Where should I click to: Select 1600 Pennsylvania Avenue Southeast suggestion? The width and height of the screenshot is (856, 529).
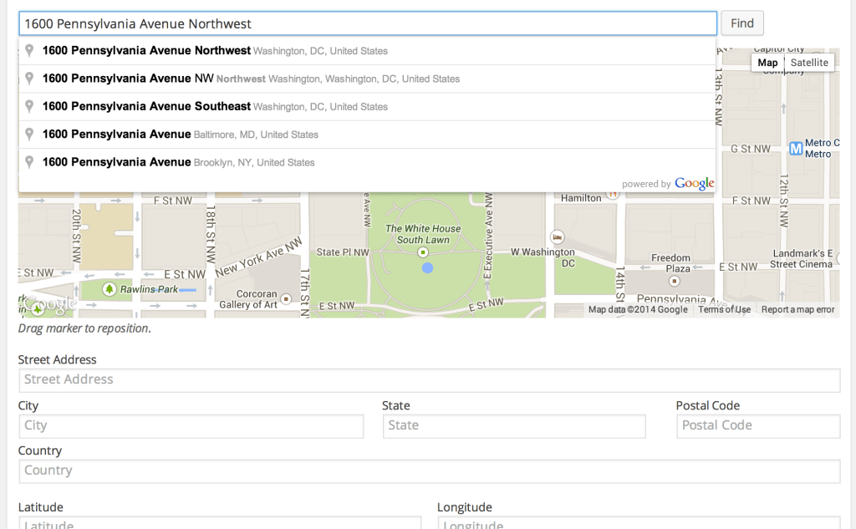[x=215, y=107]
